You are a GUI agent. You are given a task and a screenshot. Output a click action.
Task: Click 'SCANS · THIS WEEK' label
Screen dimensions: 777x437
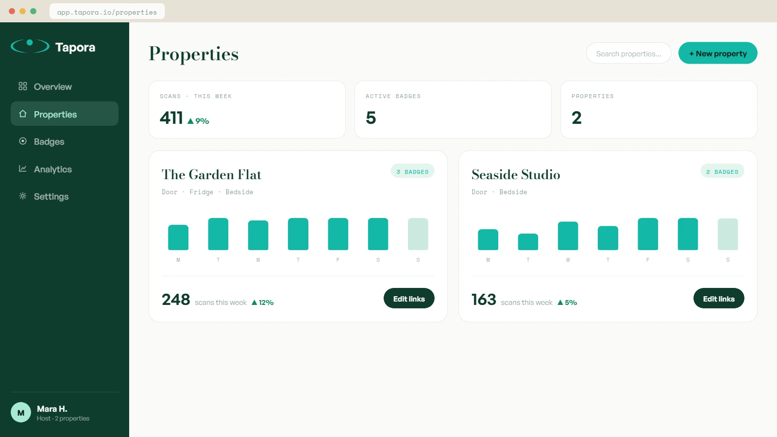[196, 96]
